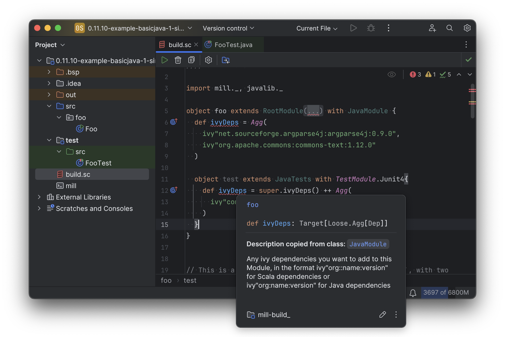Screen dimensions: 505x337
Task: Open IDE settings with the top-right gear icon
Action: pos(467,28)
